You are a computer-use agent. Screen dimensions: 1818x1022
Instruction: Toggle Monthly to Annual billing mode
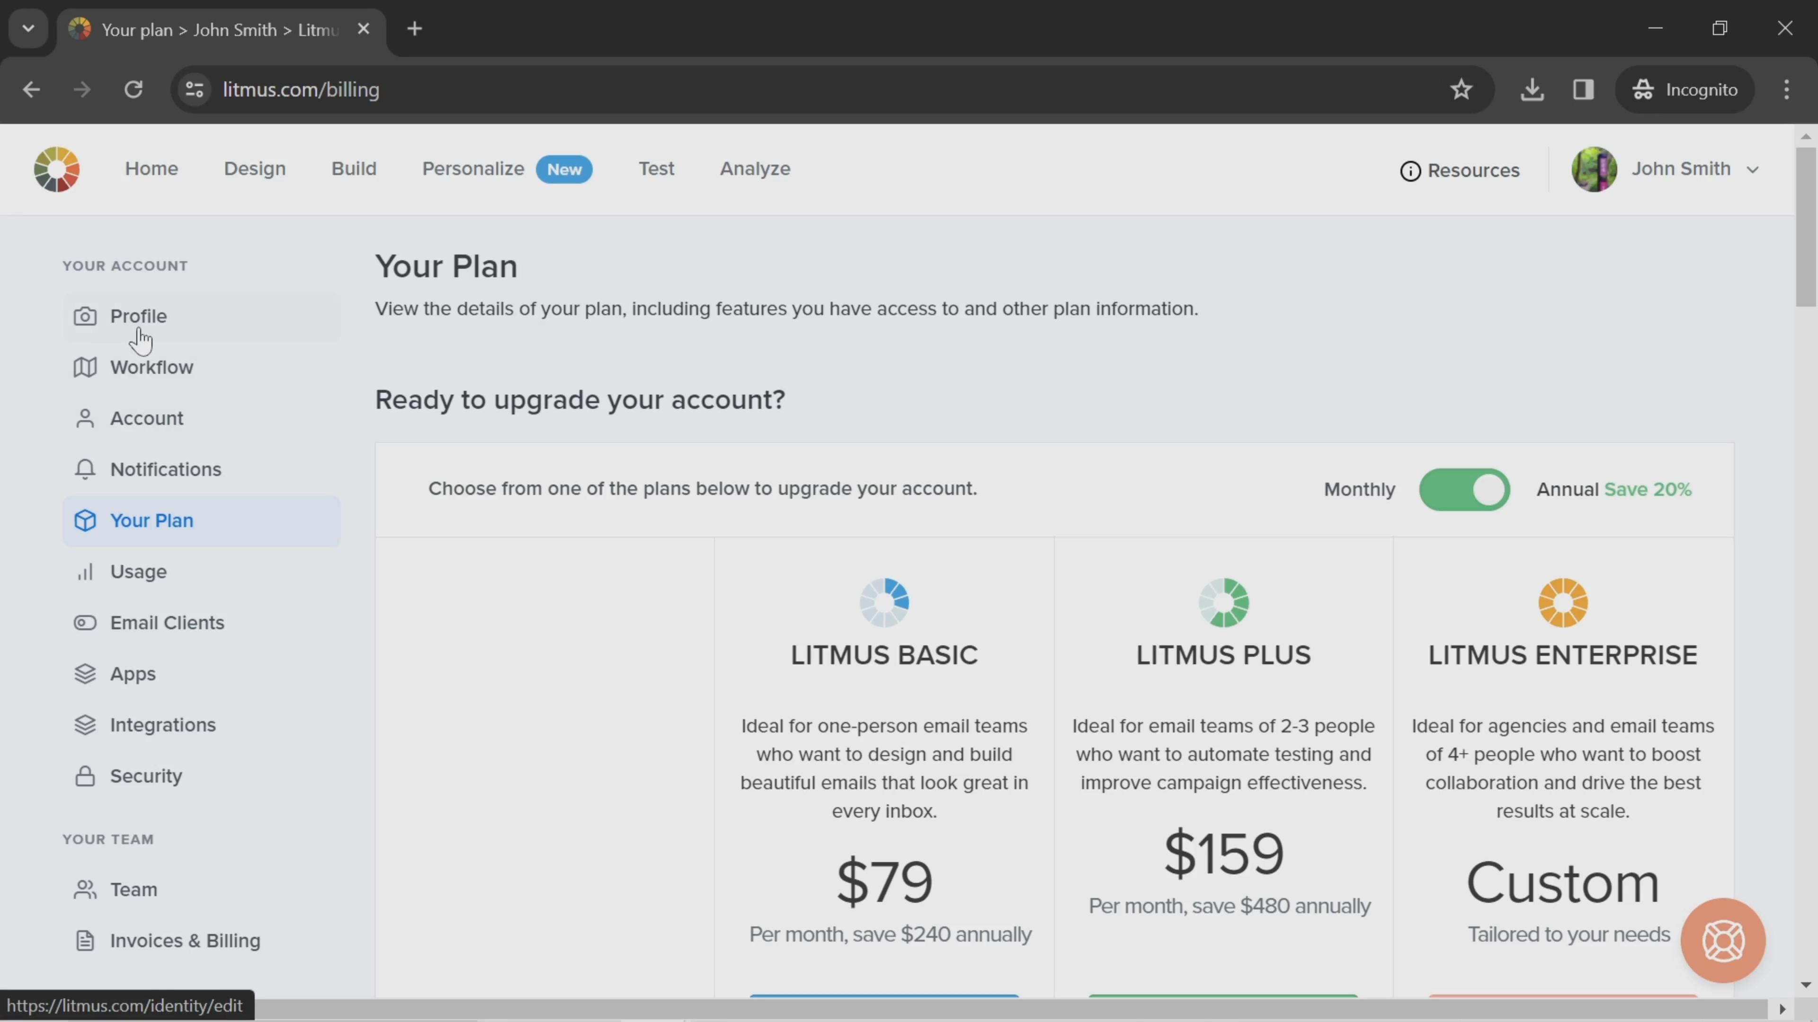pyautogui.click(x=1465, y=488)
